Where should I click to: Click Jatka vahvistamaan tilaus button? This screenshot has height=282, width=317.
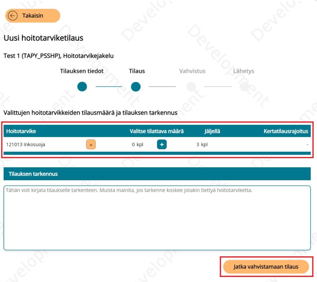266,267
